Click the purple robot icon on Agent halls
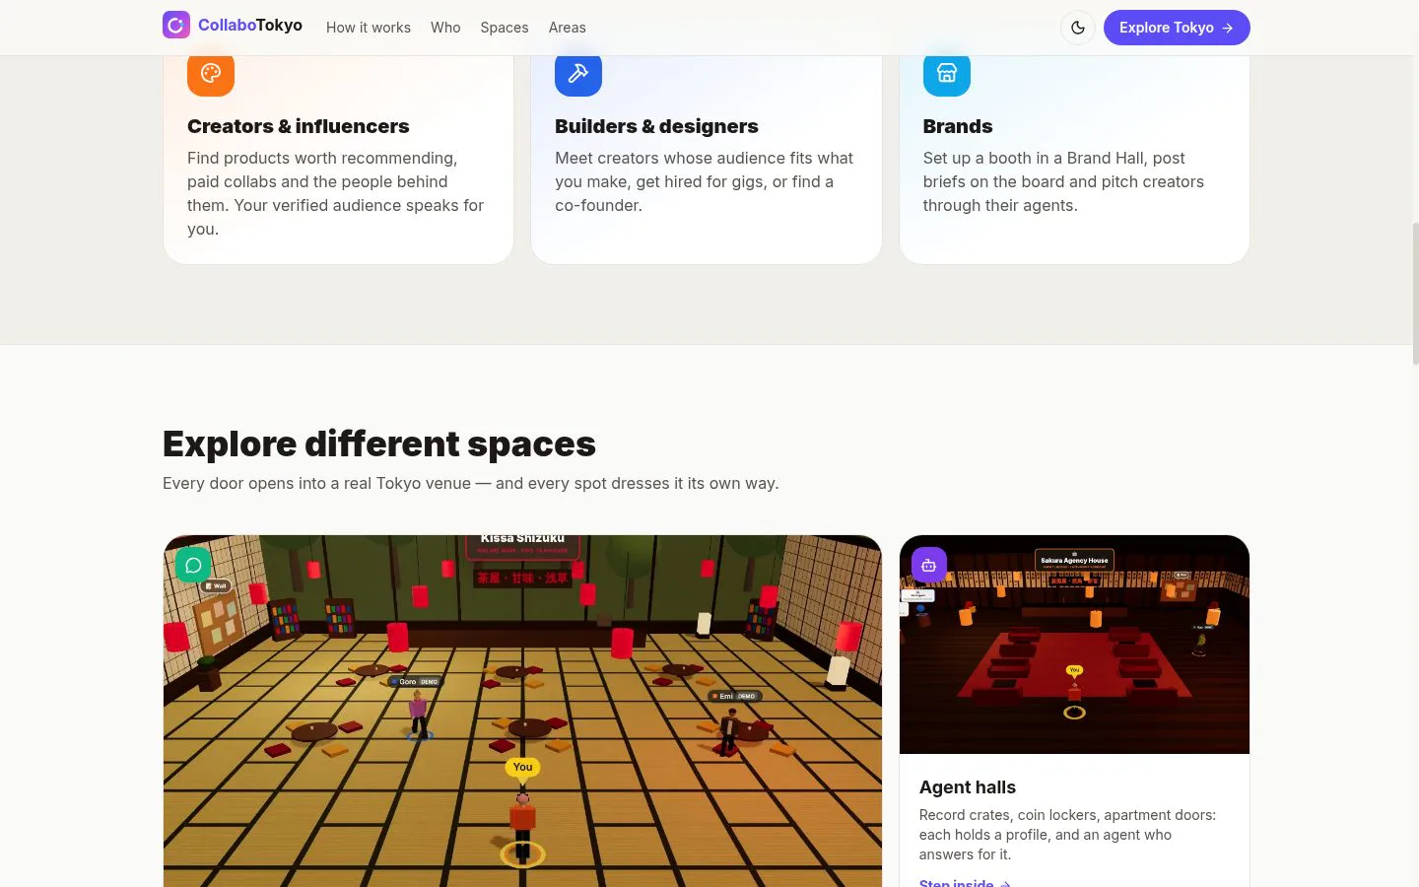Image resolution: width=1419 pixels, height=887 pixels. [929, 565]
